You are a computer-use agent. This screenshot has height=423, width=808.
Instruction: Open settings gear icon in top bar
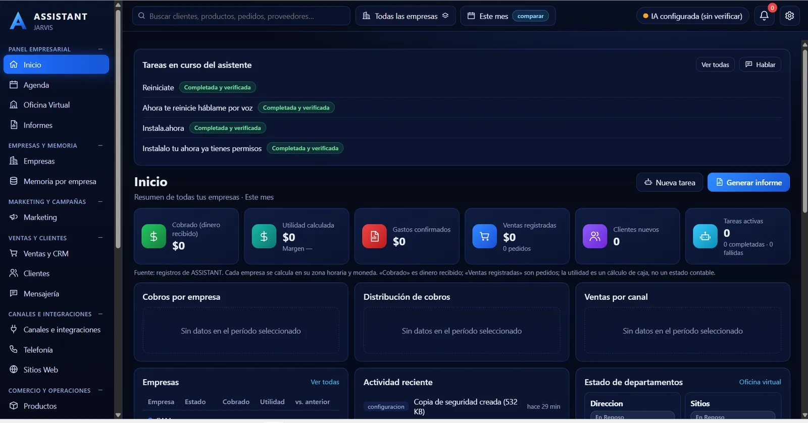pos(789,16)
